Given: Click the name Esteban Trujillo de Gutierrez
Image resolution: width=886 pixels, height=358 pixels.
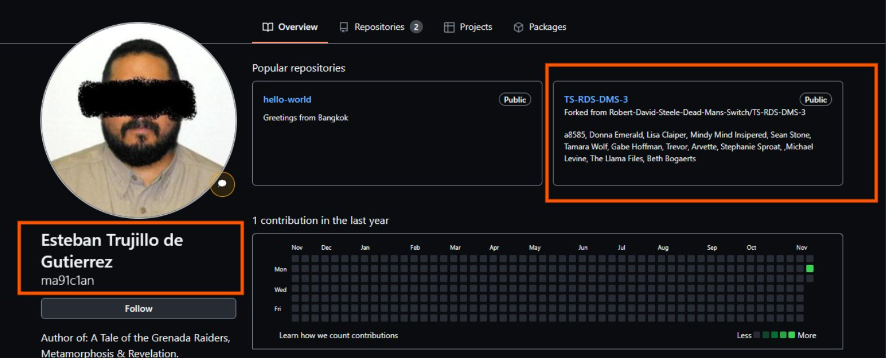Looking at the screenshot, I should pos(112,251).
